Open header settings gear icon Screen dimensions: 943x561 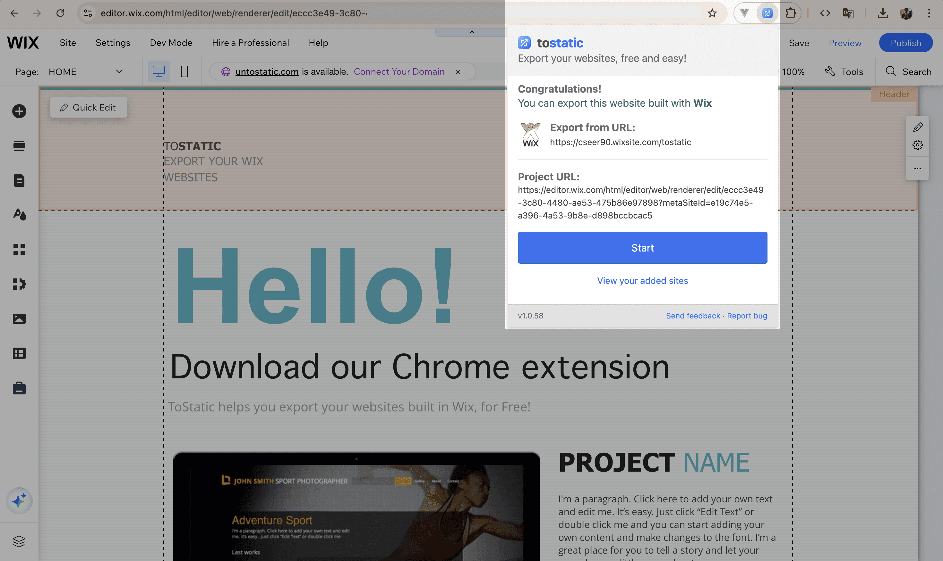[x=917, y=145]
